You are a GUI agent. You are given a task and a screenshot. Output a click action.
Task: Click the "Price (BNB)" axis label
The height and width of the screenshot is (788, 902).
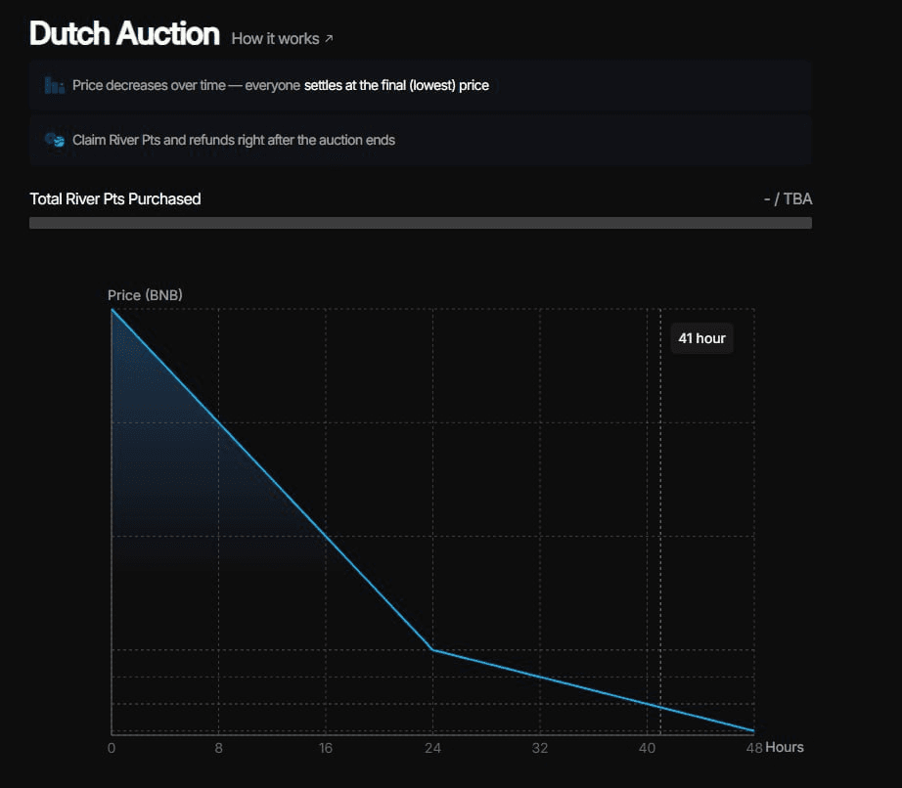(145, 295)
